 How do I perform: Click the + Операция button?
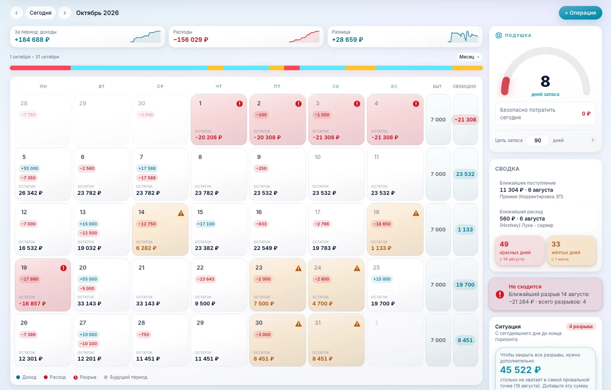[x=580, y=13]
